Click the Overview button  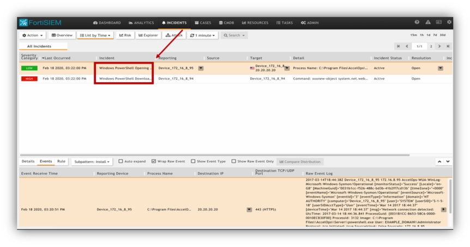pyautogui.click(x=62, y=35)
